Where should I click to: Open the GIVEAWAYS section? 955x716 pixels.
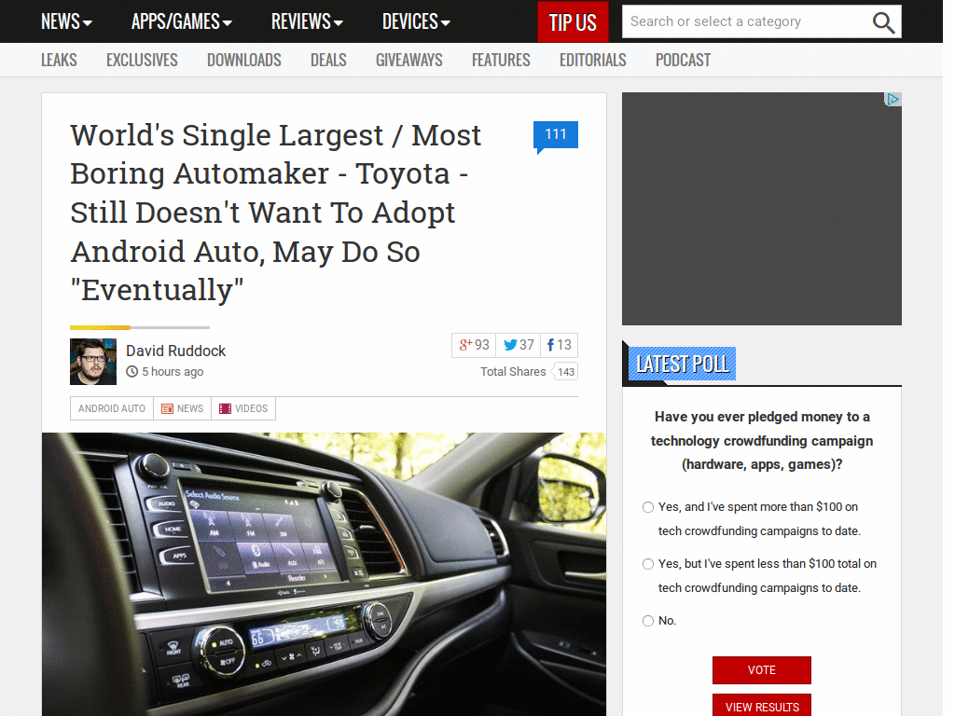409,61
